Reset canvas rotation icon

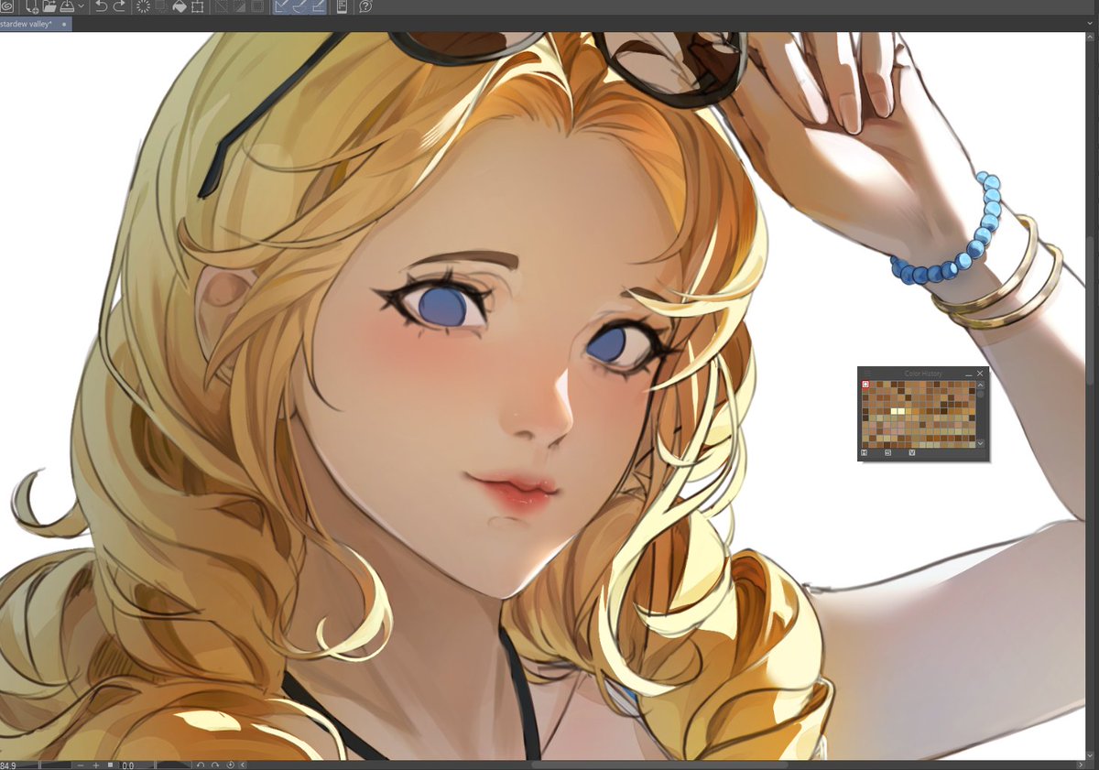pyautogui.click(x=230, y=765)
